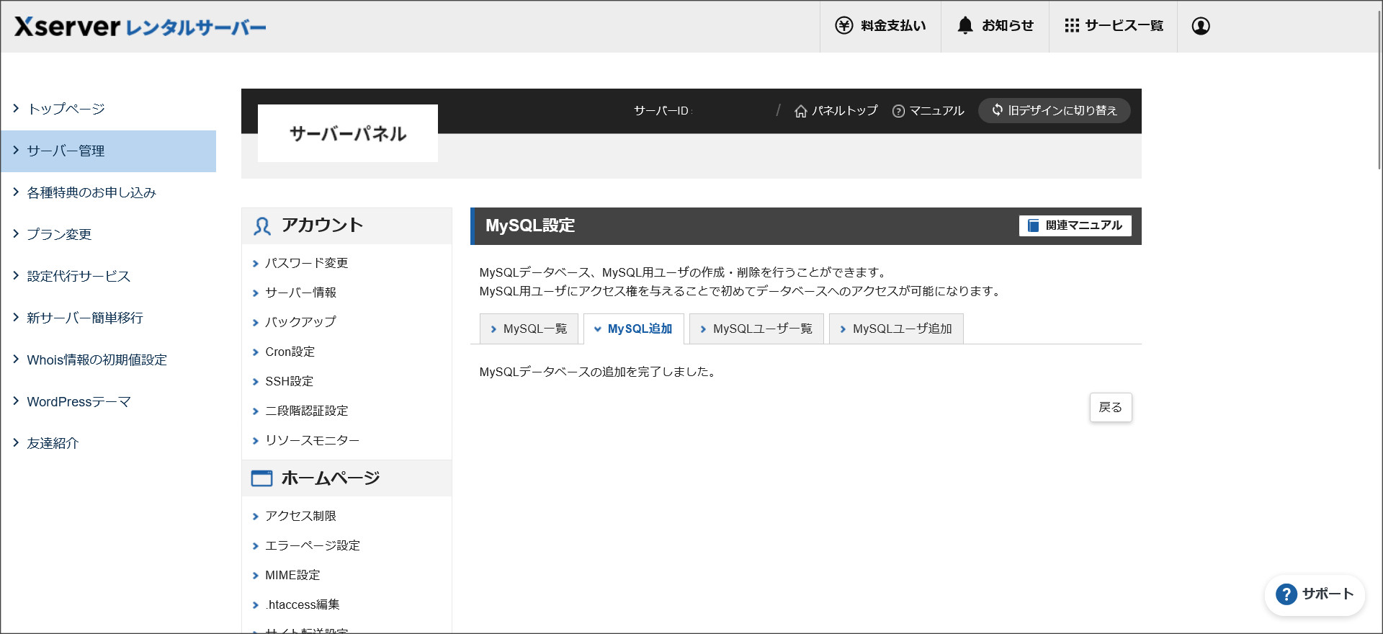Click the grid icon next to サービス一覧

click(1072, 26)
